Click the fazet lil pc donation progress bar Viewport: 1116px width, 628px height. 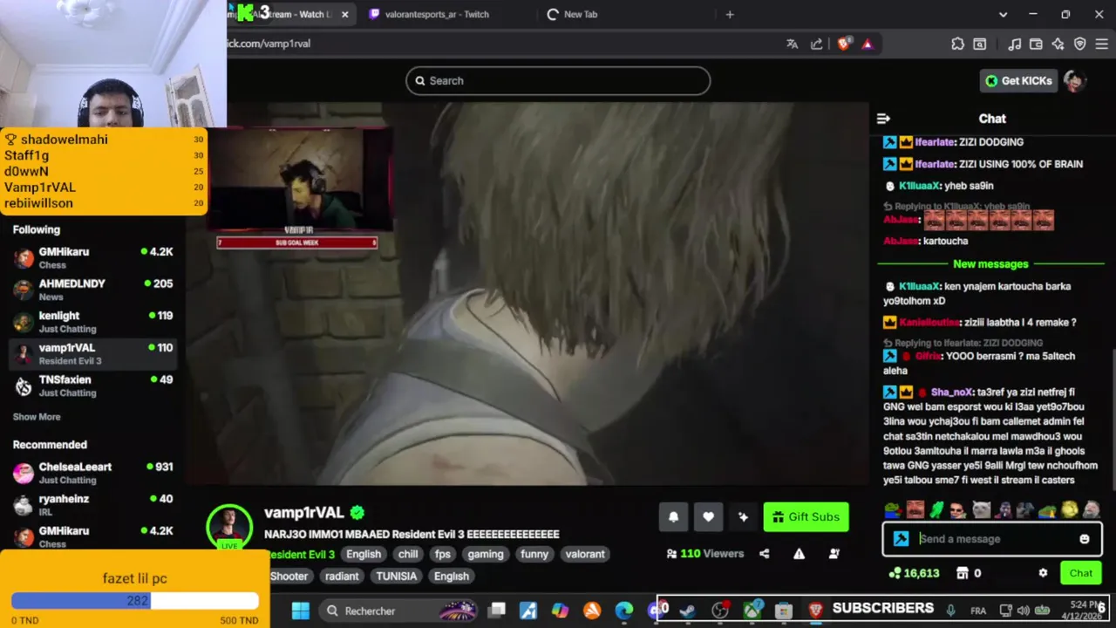pos(135,600)
